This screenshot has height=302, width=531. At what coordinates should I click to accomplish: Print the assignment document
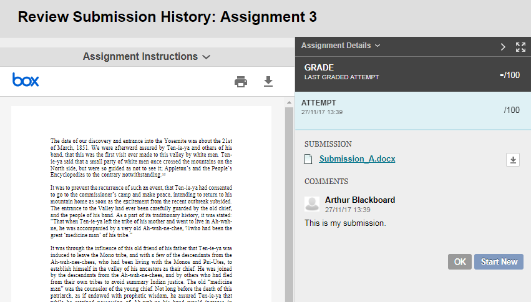(240, 82)
